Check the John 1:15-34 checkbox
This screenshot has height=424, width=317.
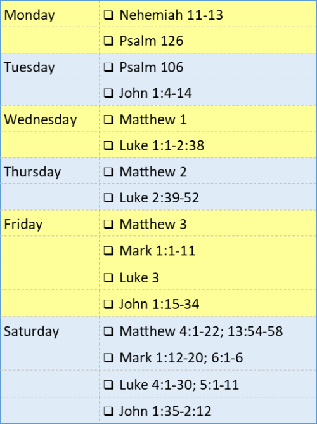pyautogui.click(x=108, y=304)
